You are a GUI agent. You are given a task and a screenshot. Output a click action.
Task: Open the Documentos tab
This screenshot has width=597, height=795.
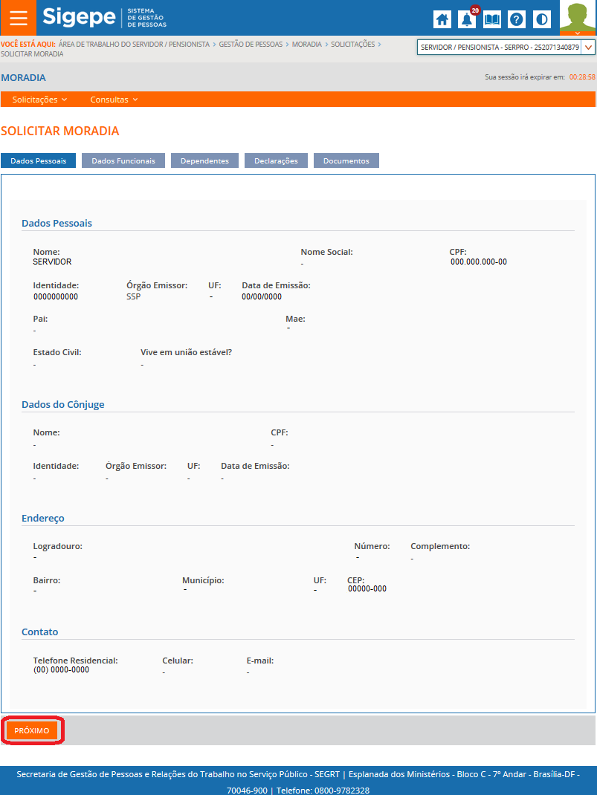(346, 160)
